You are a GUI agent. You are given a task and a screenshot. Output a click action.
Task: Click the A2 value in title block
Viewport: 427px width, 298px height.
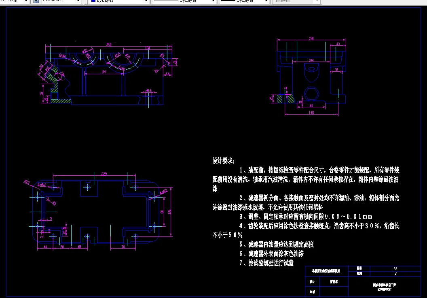coord(395,269)
